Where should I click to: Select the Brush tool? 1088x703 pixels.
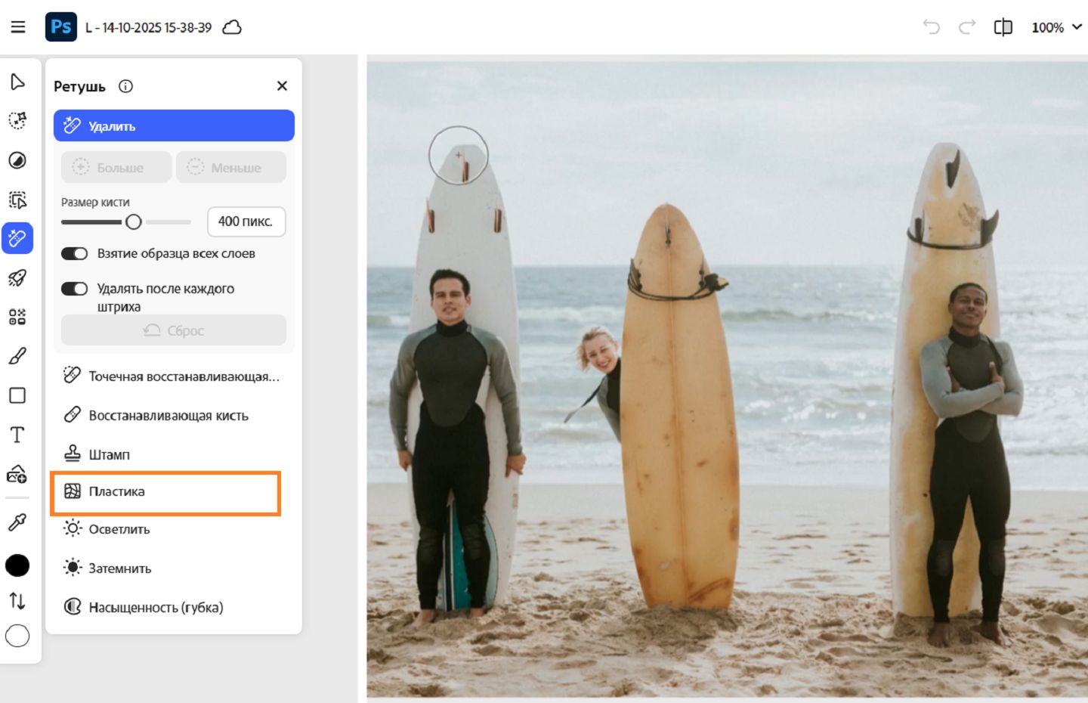point(17,356)
